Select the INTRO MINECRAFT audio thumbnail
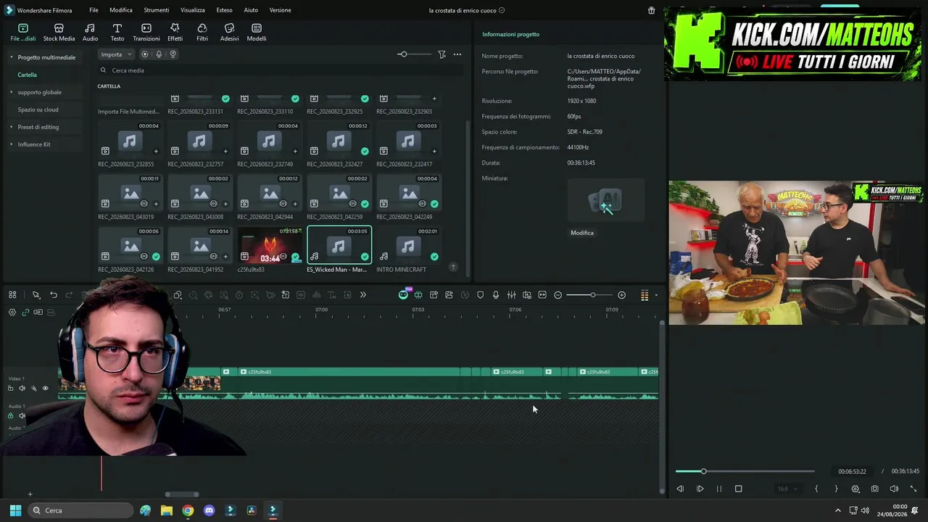The width and height of the screenshot is (928, 522). (x=409, y=245)
